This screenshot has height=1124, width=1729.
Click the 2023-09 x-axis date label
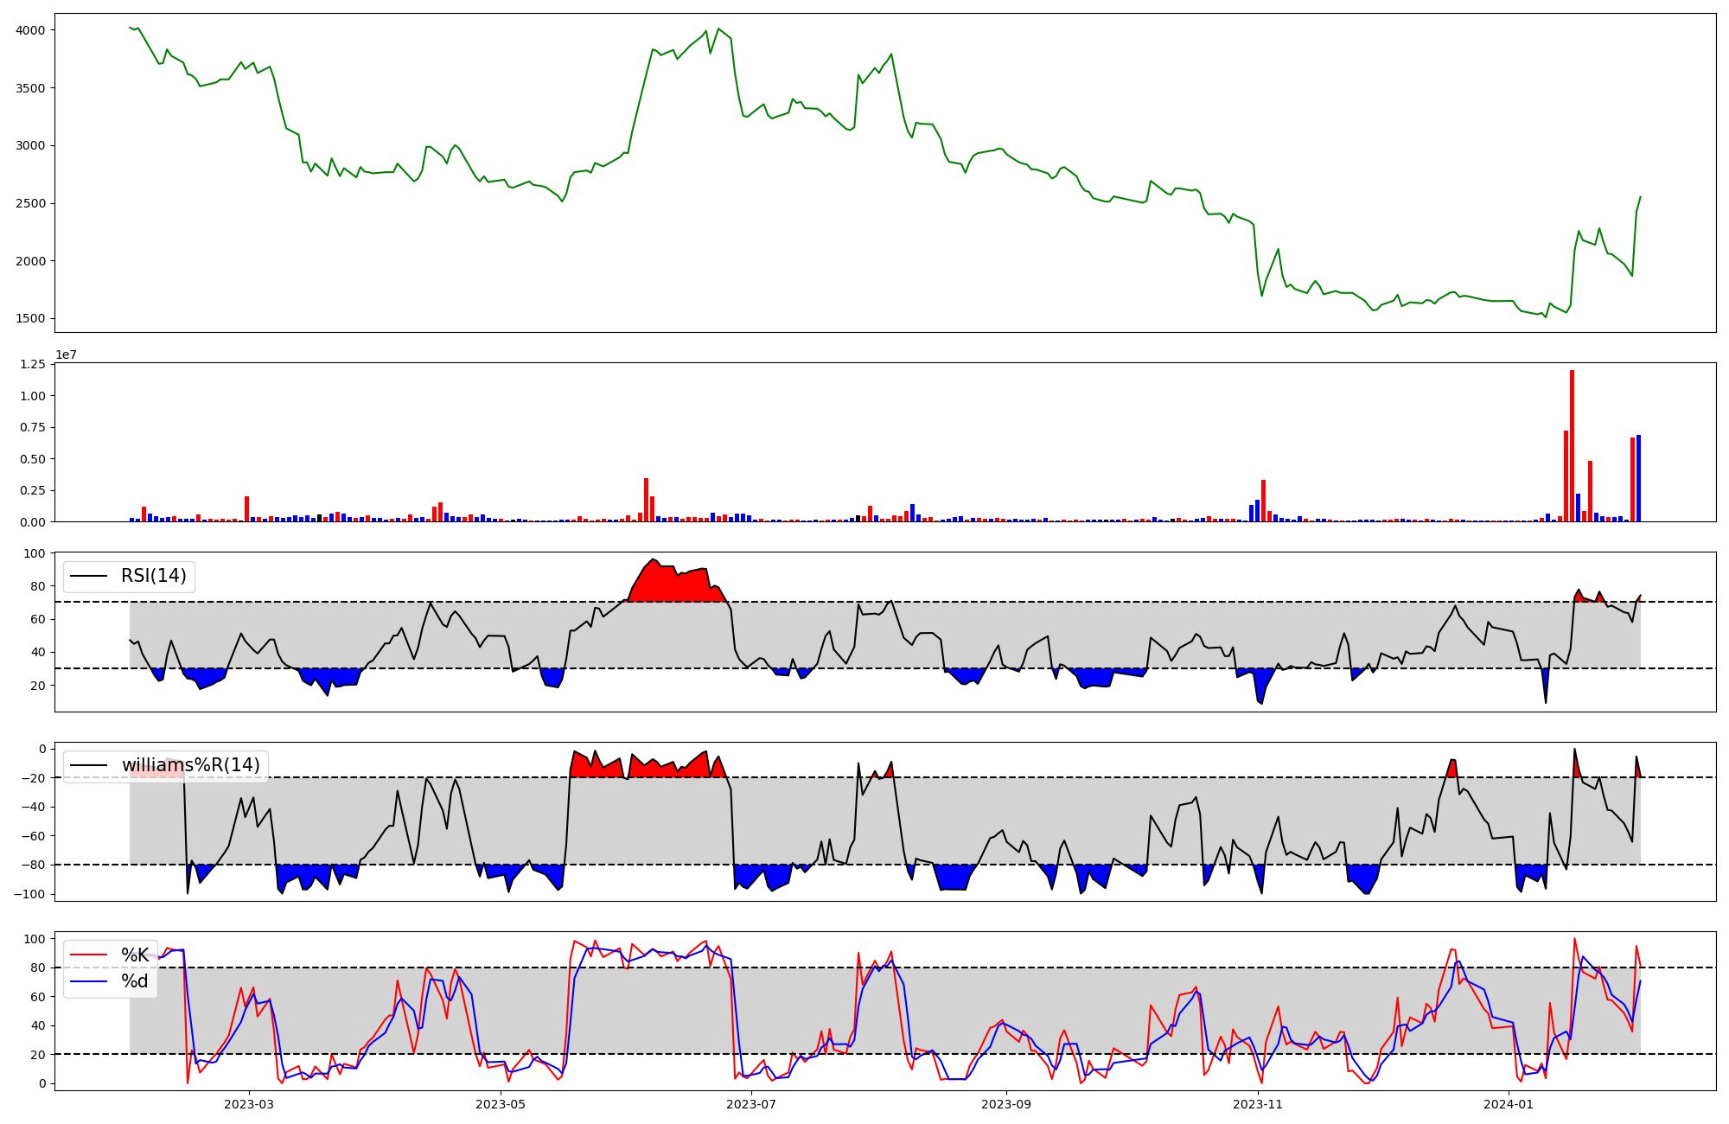click(1006, 1104)
